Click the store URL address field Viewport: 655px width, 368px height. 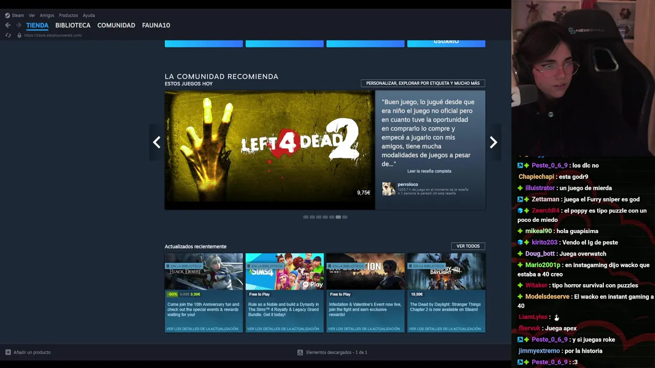coord(53,35)
